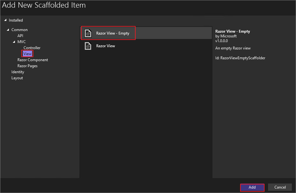Collapse the MVC tree node arrow

pyautogui.click(x=14, y=42)
